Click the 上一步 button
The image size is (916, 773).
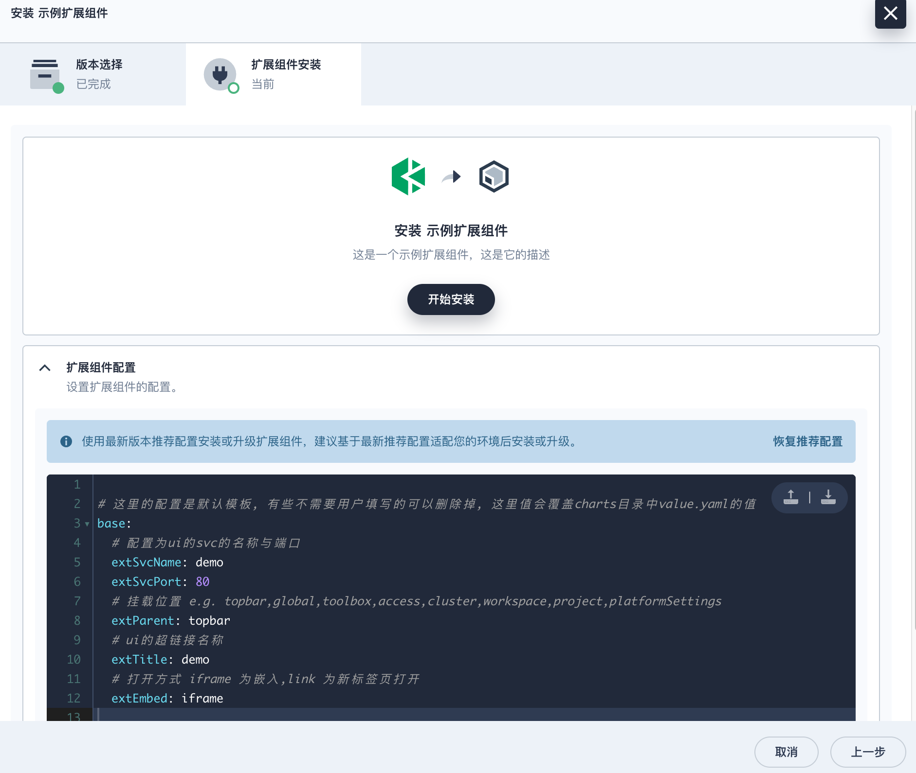pos(868,752)
